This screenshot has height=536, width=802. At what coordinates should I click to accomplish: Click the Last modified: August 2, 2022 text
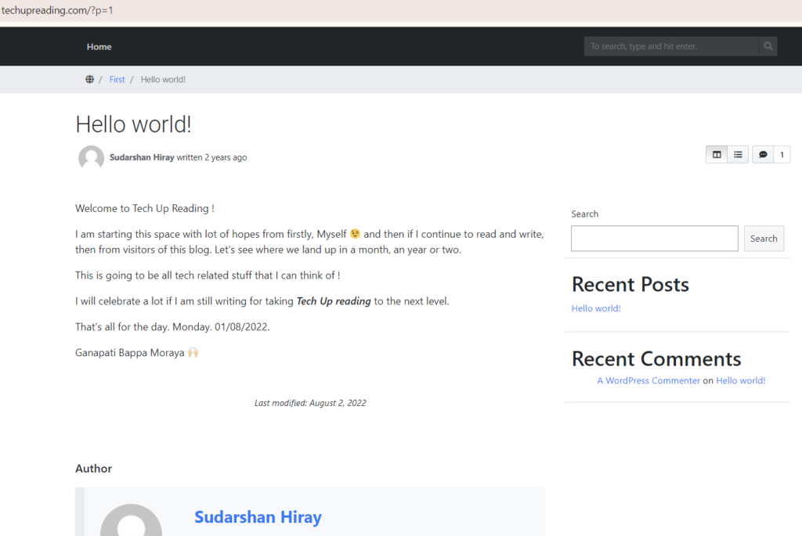(310, 403)
